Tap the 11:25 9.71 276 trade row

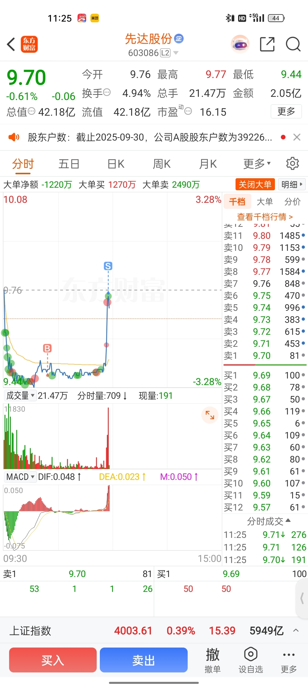pyautogui.click(x=265, y=534)
